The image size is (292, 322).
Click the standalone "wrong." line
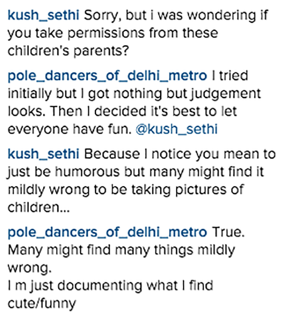click(x=29, y=268)
